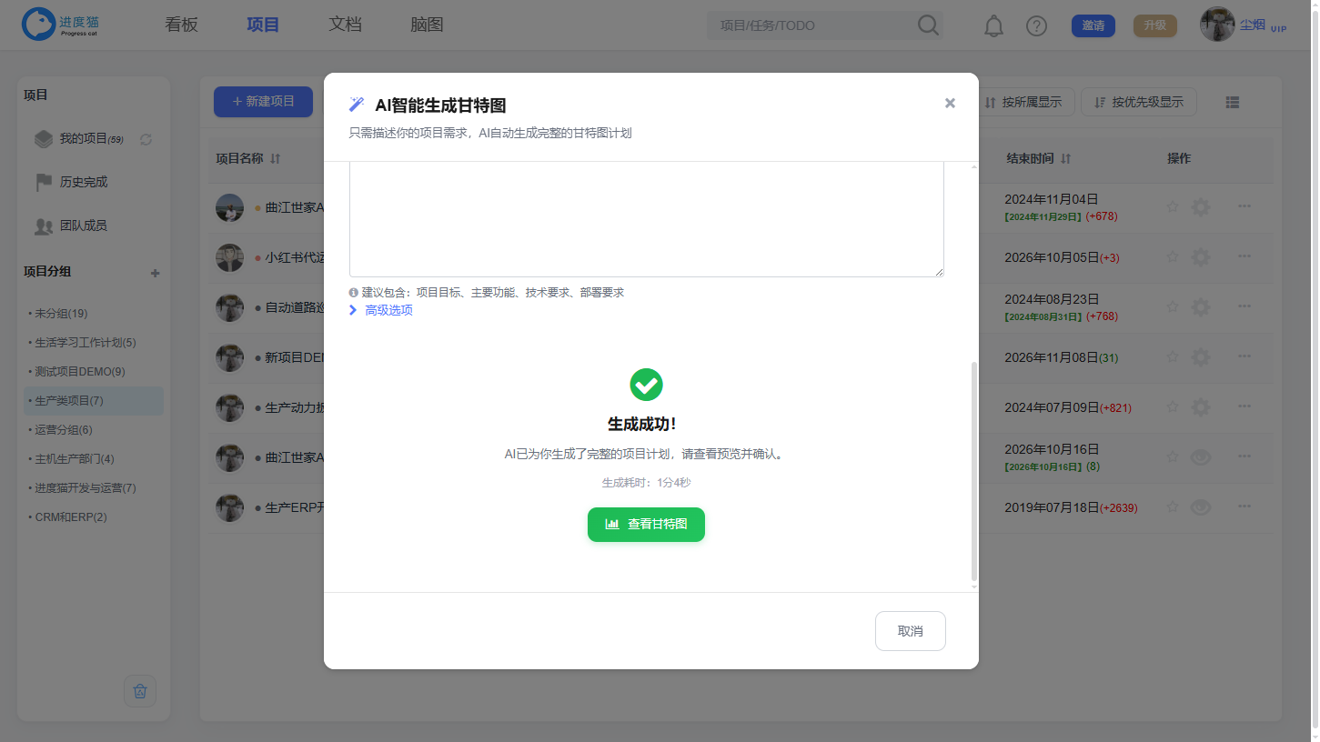Open the more menu for the 2019年07月18日 row

pyautogui.click(x=1244, y=506)
